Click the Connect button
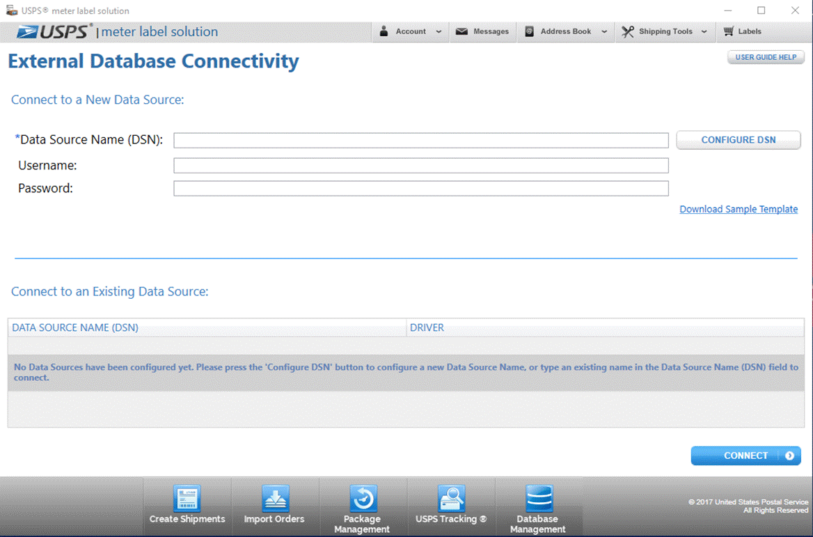The image size is (813, 537). tap(745, 456)
